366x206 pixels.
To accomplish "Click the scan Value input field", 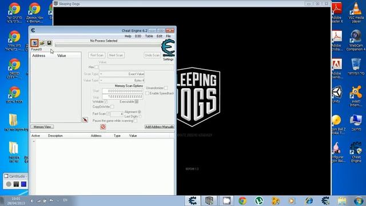I will coord(137,68).
